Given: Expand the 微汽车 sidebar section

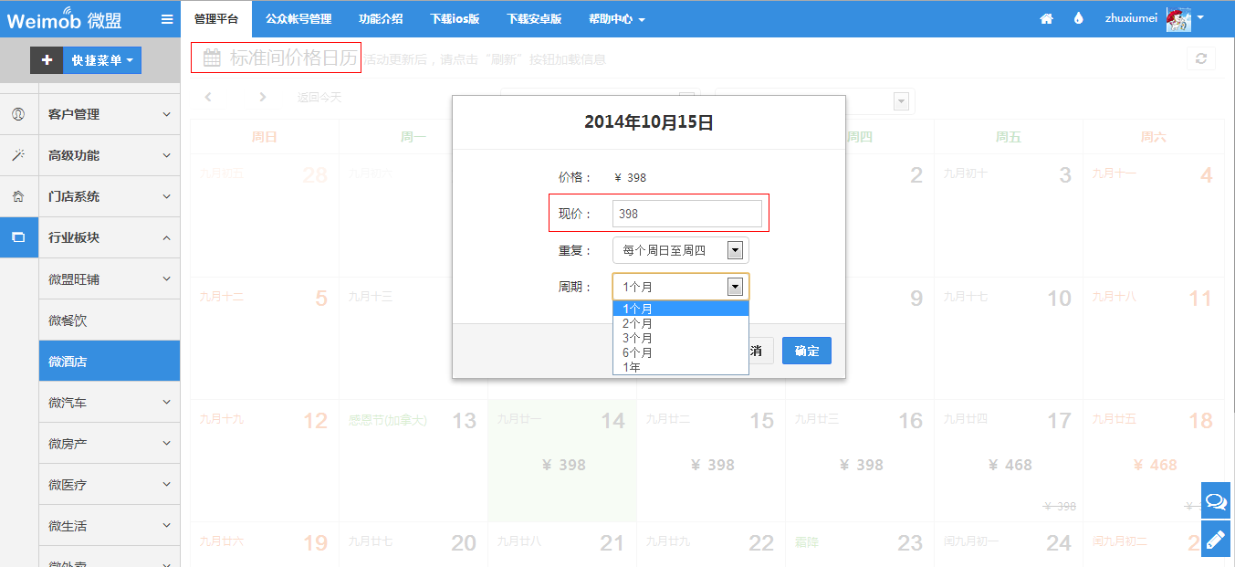Looking at the screenshot, I should (x=109, y=403).
